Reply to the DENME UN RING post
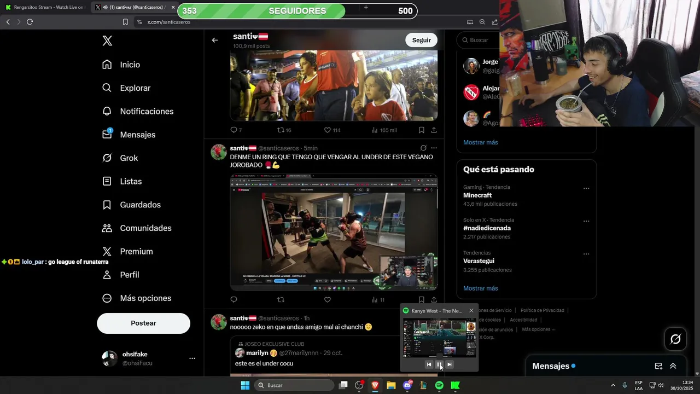This screenshot has width=700, height=394. [234, 300]
